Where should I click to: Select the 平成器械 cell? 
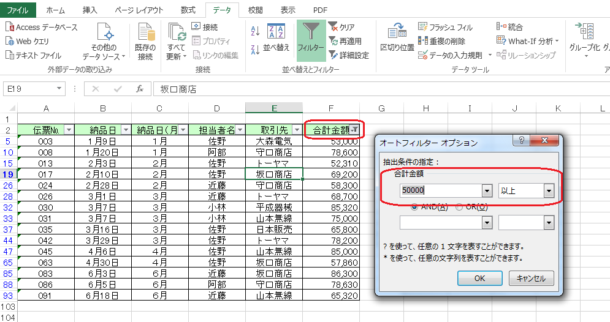point(274,208)
